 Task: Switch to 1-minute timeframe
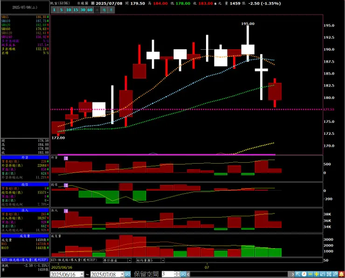[x=55, y=10]
